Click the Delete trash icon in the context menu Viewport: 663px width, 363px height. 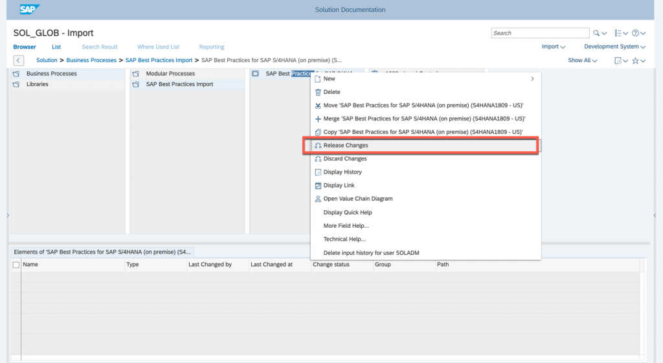click(x=318, y=92)
